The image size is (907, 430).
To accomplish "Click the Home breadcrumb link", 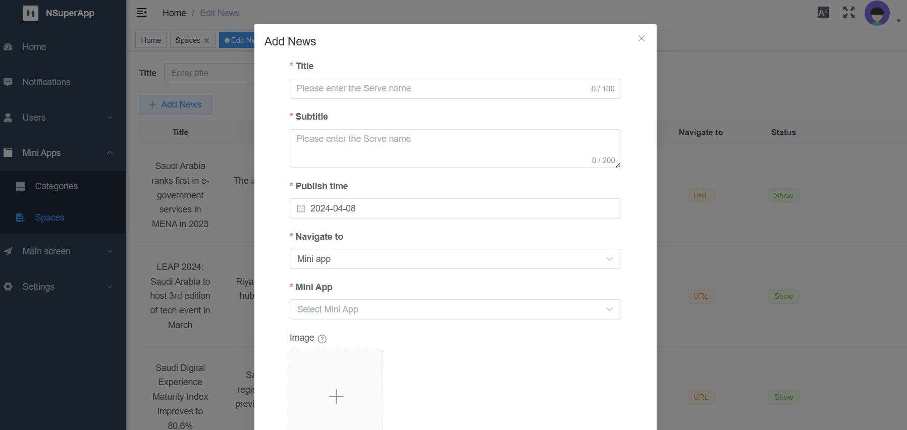I will [174, 13].
